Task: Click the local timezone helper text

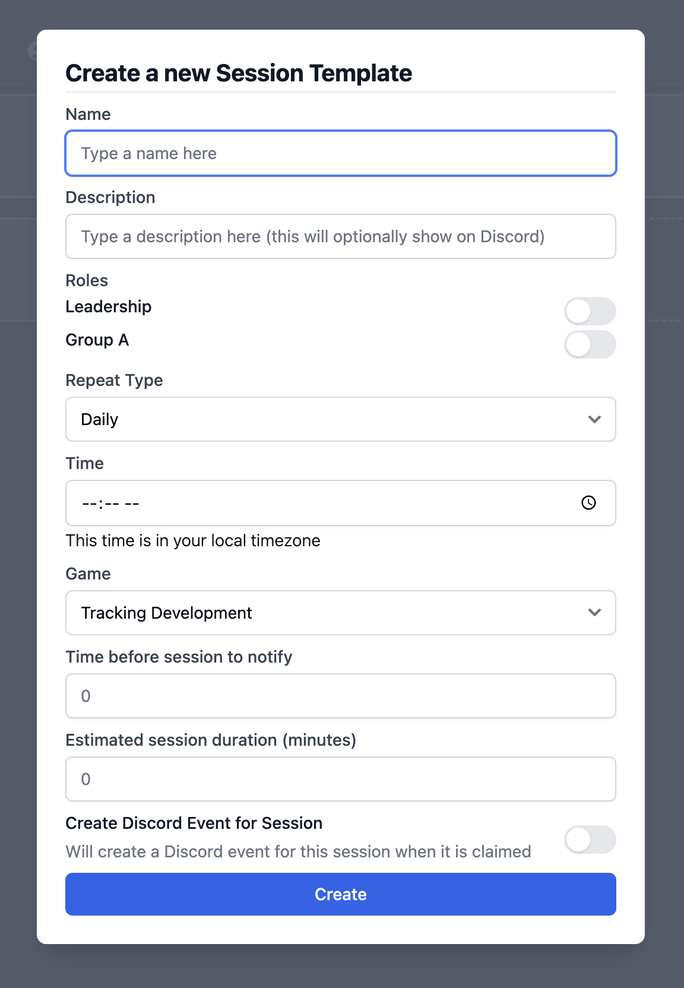Action: [x=192, y=540]
